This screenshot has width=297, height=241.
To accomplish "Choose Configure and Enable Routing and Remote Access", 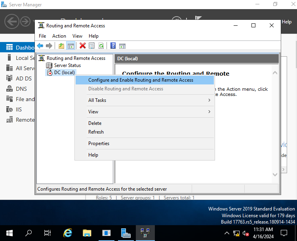I will (145, 80).
